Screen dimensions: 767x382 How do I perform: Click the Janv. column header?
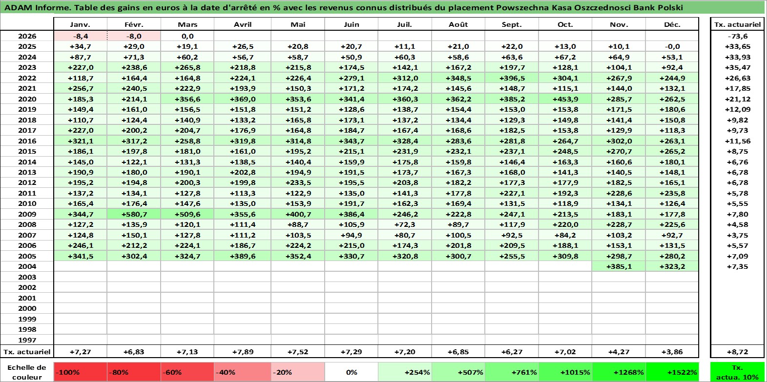tap(80, 24)
